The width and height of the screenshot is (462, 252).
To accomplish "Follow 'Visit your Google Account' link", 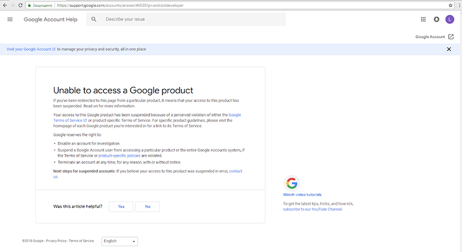I will (x=31, y=49).
